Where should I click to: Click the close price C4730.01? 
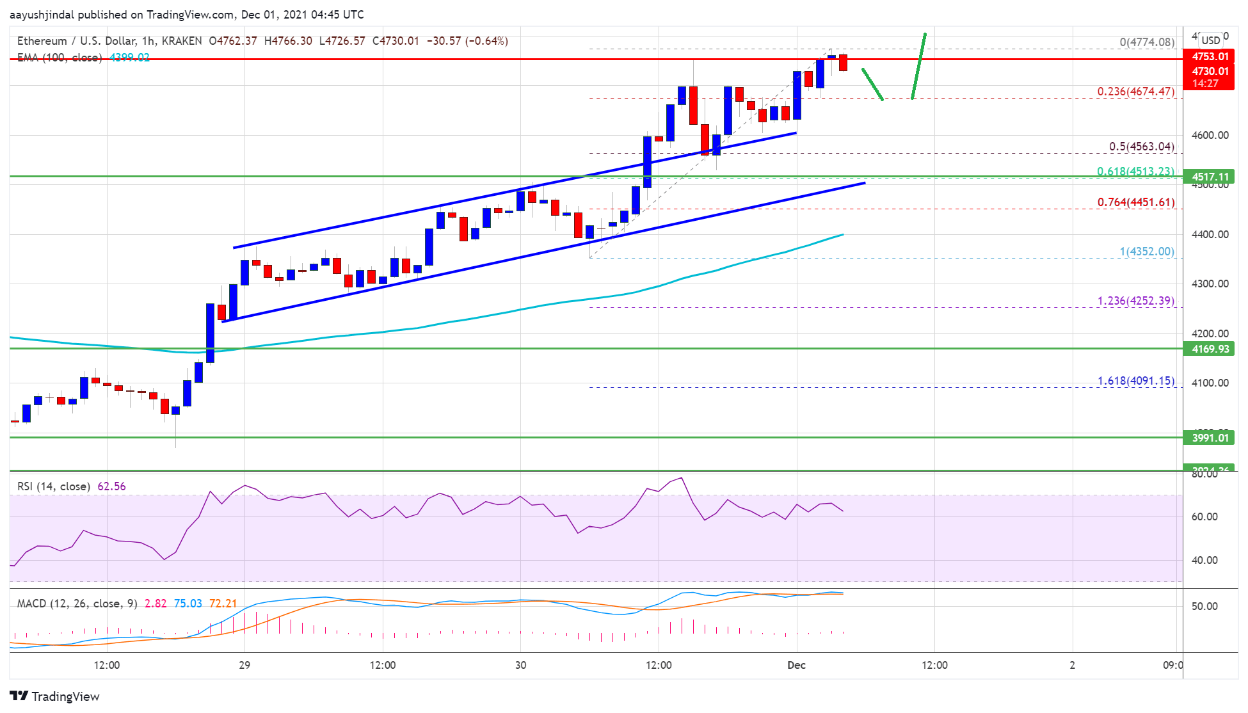click(396, 41)
